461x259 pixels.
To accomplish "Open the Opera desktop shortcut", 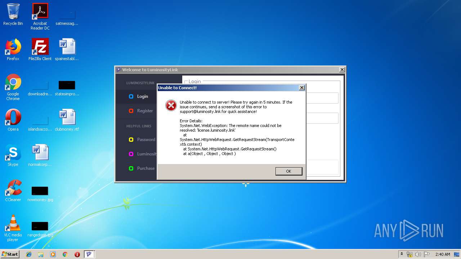I will (x=13, y=120).
